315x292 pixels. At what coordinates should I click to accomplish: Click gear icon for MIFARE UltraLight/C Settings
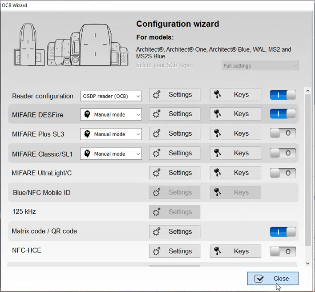pos(157,173)
